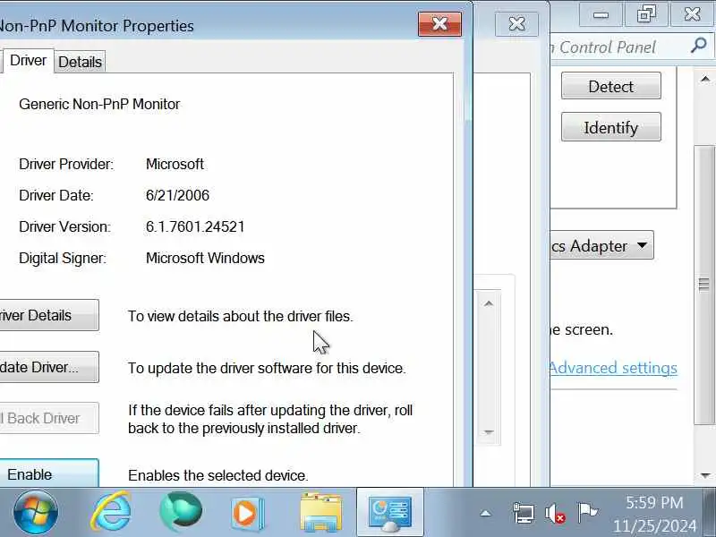Click the Detect displays button
This screenshot has height=537, width=716.
(x=611, y=86)
